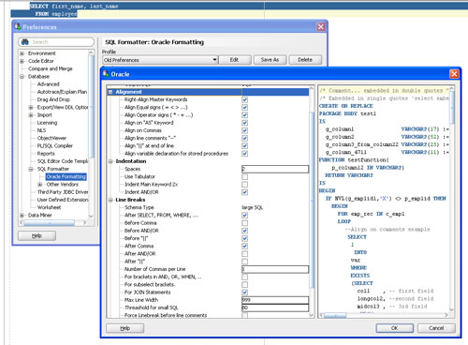Enable For subselect brackets checkbox

245,285
